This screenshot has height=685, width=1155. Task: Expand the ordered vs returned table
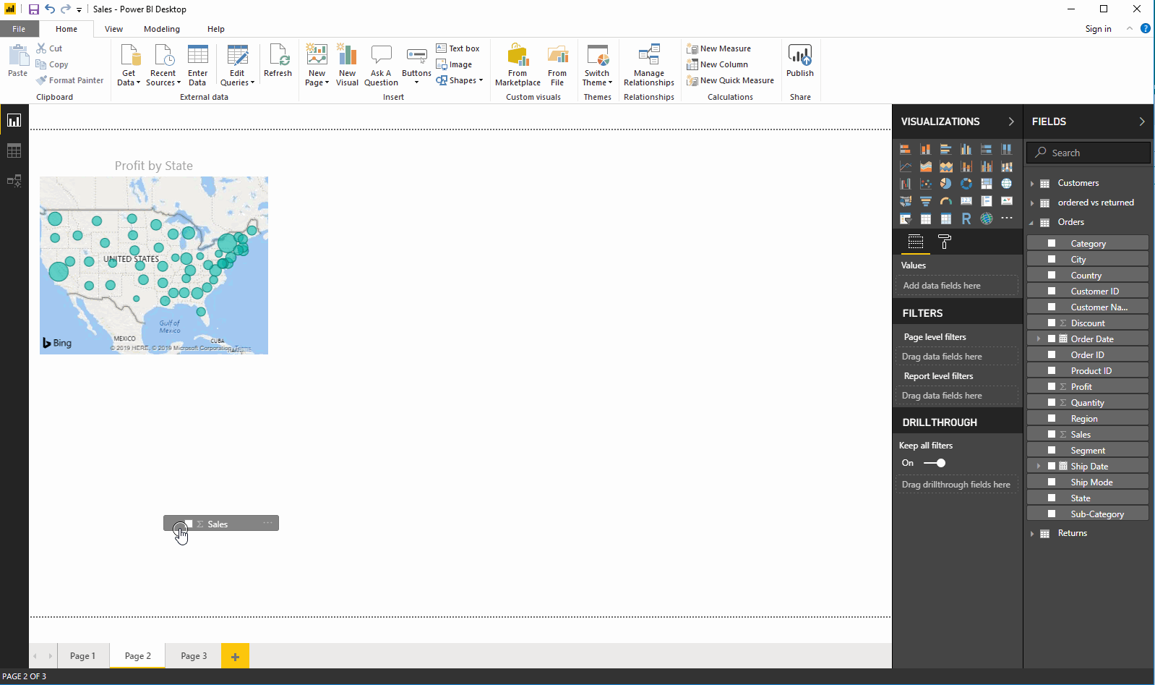click(x=1032, y=203)
